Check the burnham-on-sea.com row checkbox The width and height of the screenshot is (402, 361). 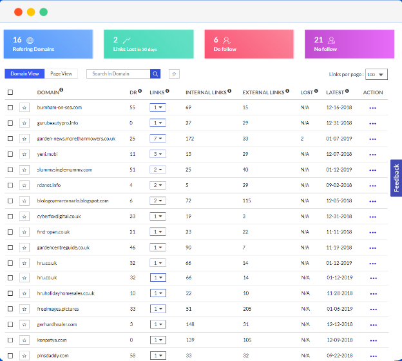(10, 108)
